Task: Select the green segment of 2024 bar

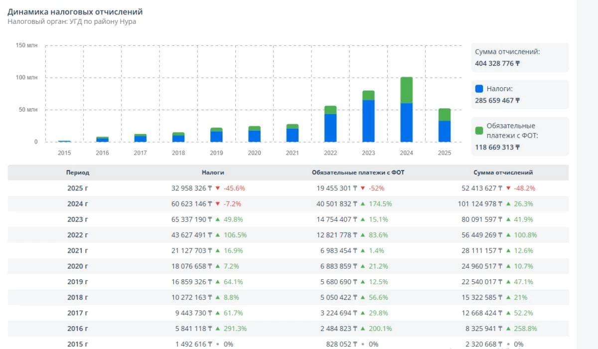Action: (407, 90)
